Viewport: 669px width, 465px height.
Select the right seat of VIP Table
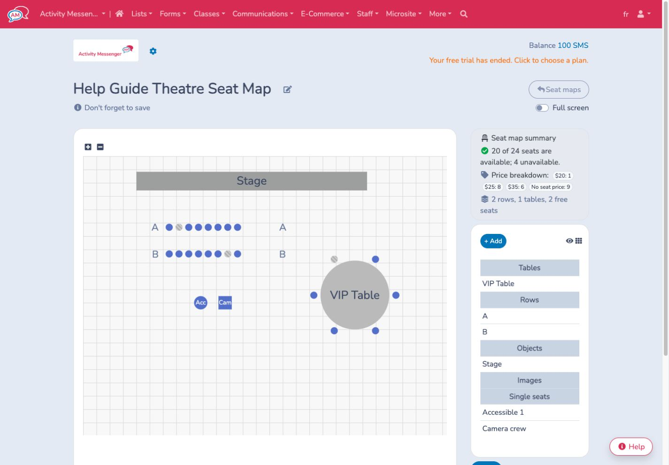(x=396, y=295)
